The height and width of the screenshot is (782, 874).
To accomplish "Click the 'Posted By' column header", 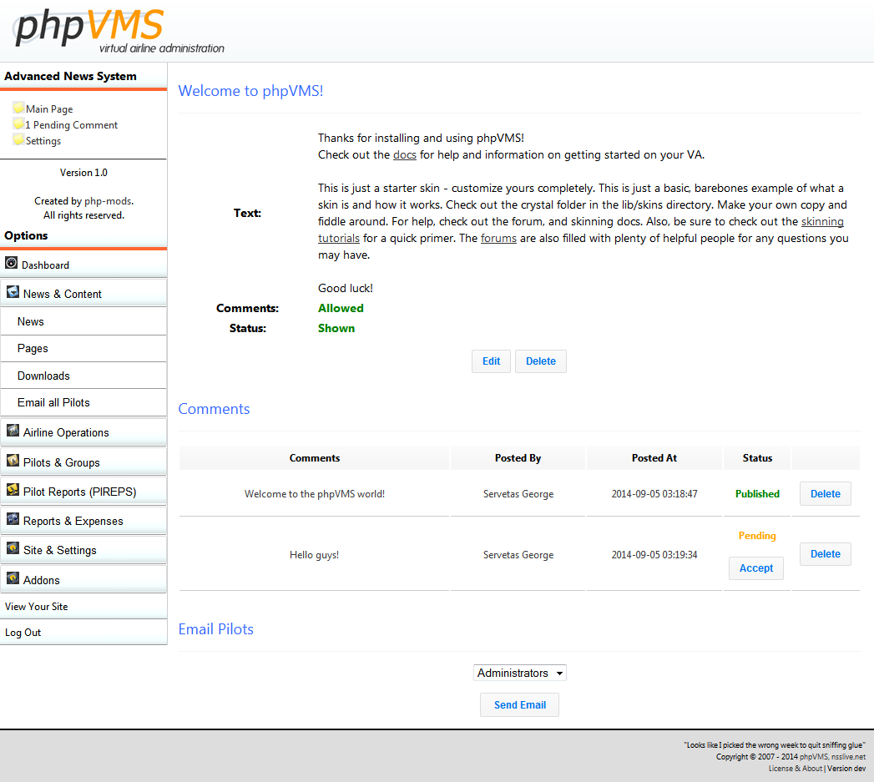I will tap(518, 458).
